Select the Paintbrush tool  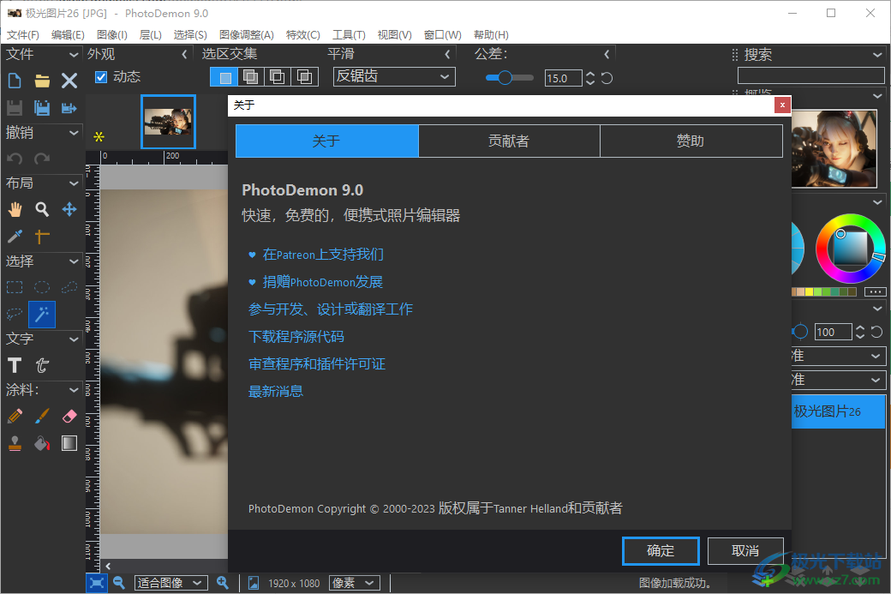point(42,416)
